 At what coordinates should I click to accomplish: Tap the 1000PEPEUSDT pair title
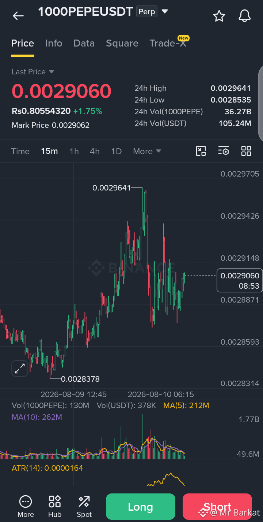85,12
